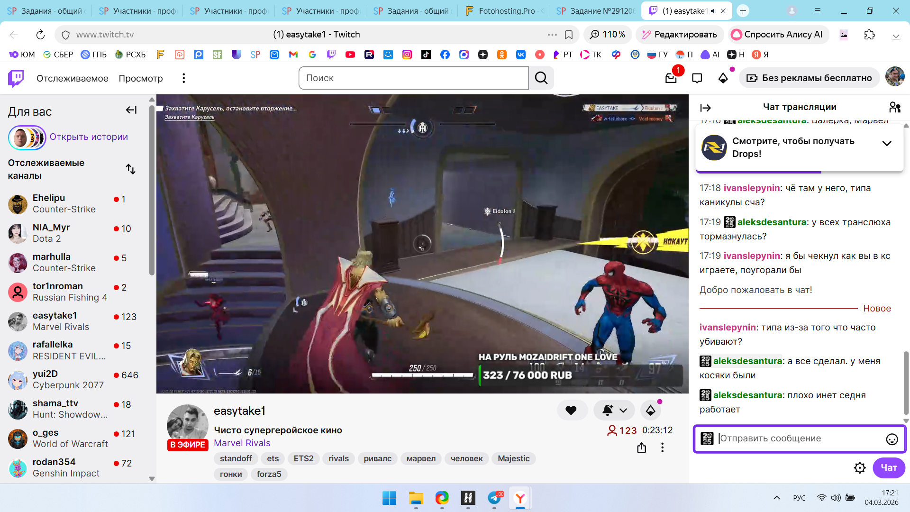Open the chat community users list icon
This screenshot has width=910, height=512.
pos(894,108)
